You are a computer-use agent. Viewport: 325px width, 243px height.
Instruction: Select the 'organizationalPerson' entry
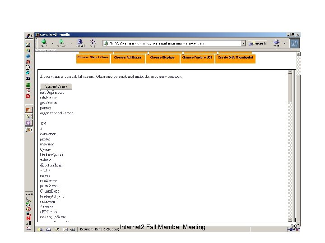pos(56,113)
